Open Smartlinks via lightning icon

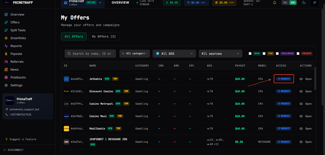coord(6,38)
